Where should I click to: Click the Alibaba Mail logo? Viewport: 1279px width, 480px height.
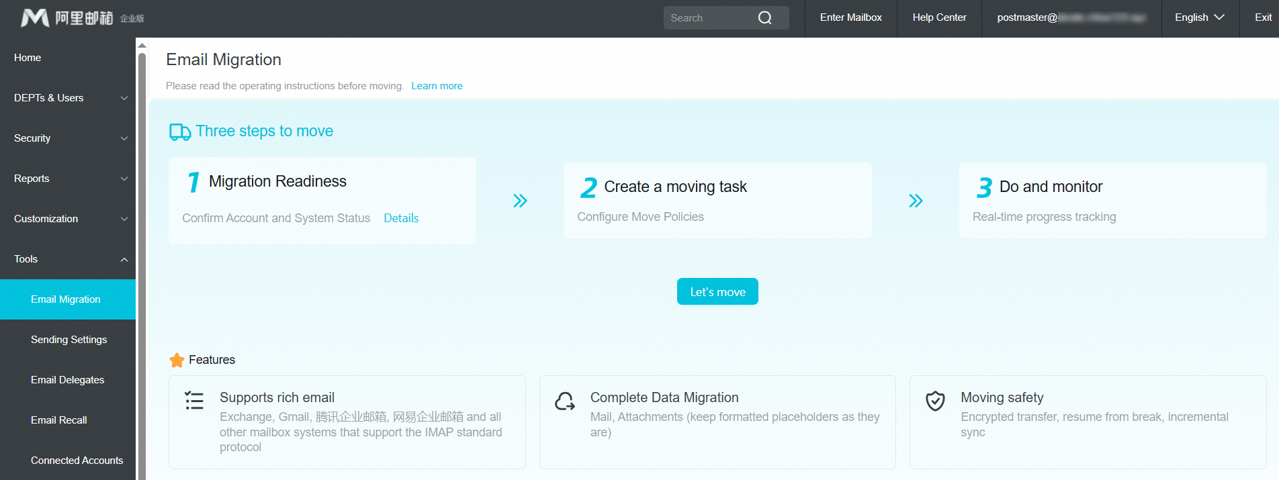pyautogui.click(x=82, y=18)
